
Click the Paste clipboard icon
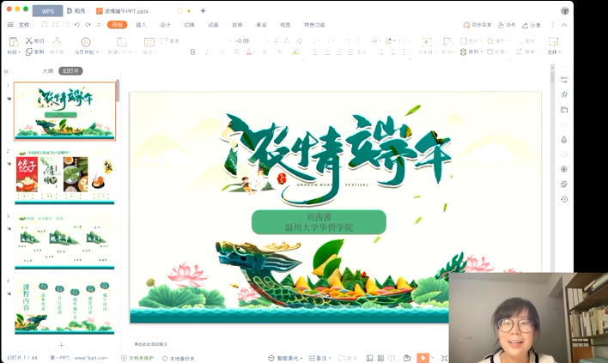[12, 41]
